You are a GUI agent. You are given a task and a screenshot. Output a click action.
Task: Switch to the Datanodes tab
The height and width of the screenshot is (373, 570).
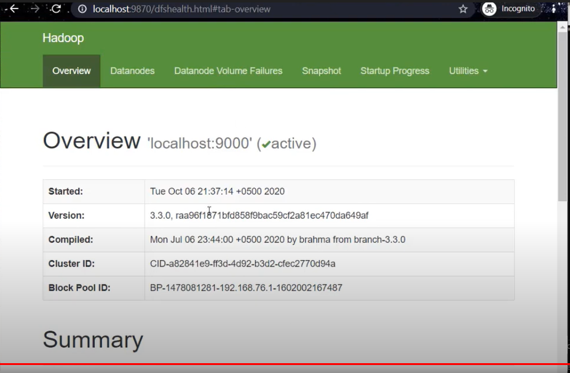point(132,71)
